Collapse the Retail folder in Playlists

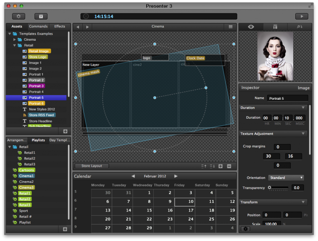click(x=10, y=147)
